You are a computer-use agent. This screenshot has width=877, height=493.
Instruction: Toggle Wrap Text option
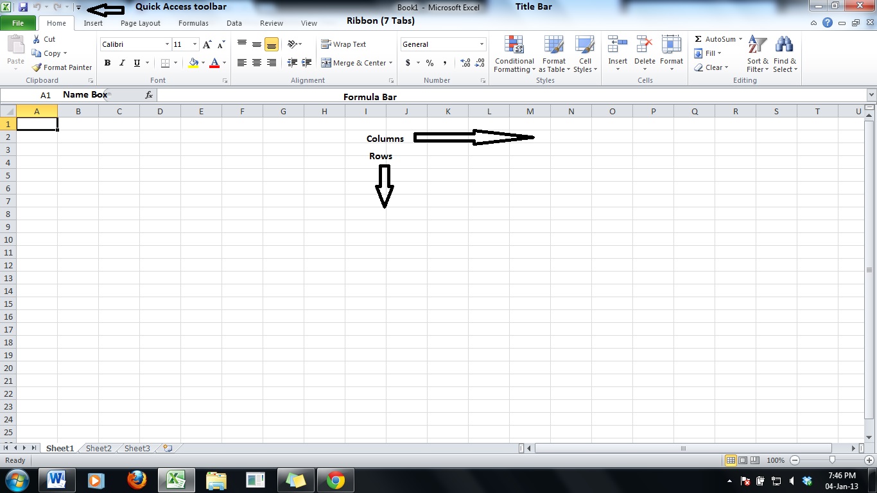[343, 44]
